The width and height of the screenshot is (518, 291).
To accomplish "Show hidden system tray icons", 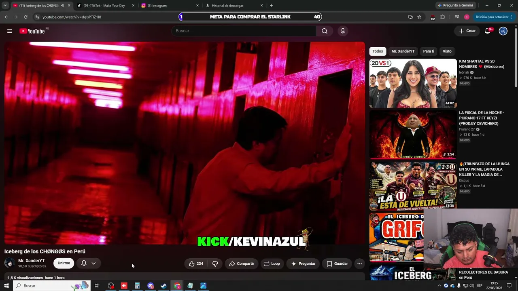I will 439,286.
